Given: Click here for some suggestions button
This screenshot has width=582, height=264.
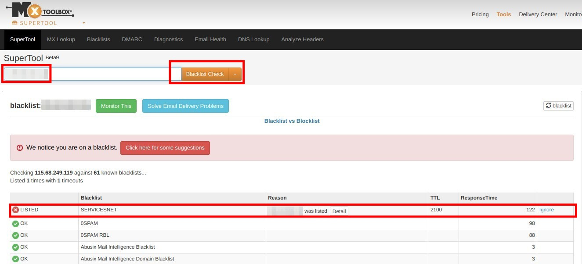Looking at the screenshot, I should click(165, 148).
